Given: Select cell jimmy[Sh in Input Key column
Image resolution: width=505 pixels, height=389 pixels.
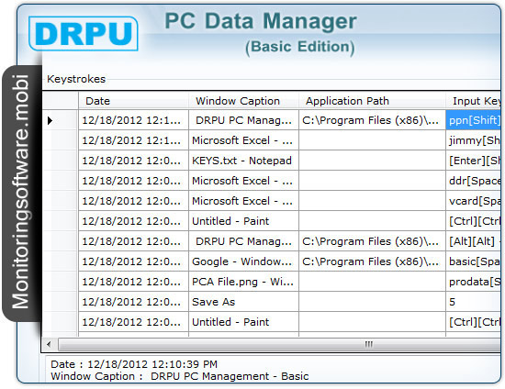Looking at the screenshot, I should click(x=474, y=140).
